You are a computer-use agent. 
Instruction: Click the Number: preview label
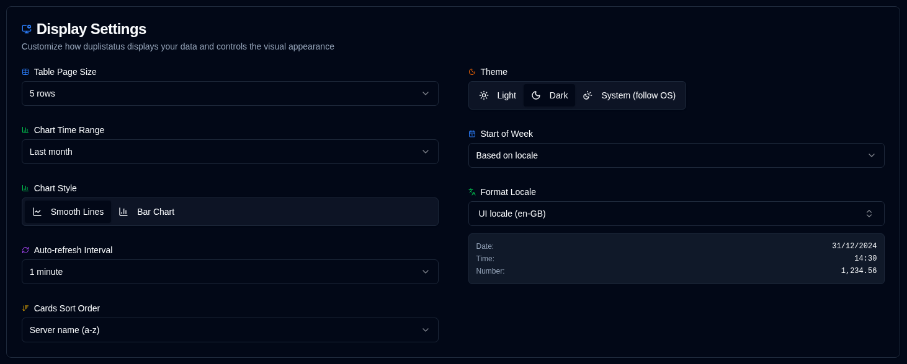[490, 271]
